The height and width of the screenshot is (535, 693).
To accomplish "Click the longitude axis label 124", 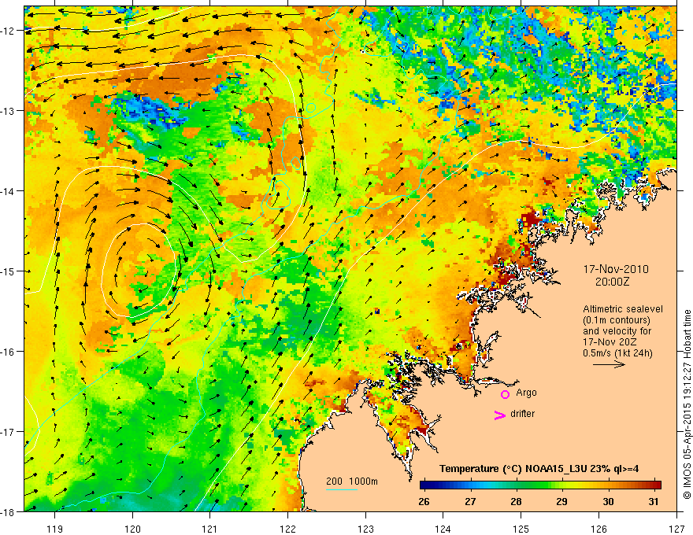I will point(443,529).
